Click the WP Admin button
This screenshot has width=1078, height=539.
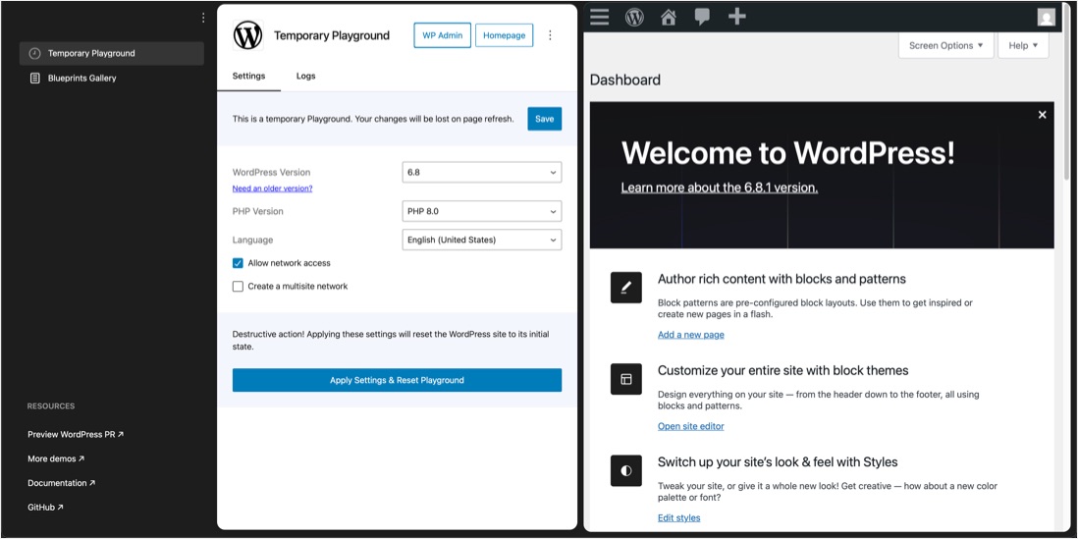pyautogui.click(x=442, y=35)
